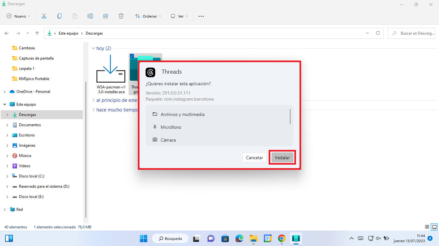Expand OneDrive - Personal tree node
Screen dimensions: 439x246
[4, 92]
